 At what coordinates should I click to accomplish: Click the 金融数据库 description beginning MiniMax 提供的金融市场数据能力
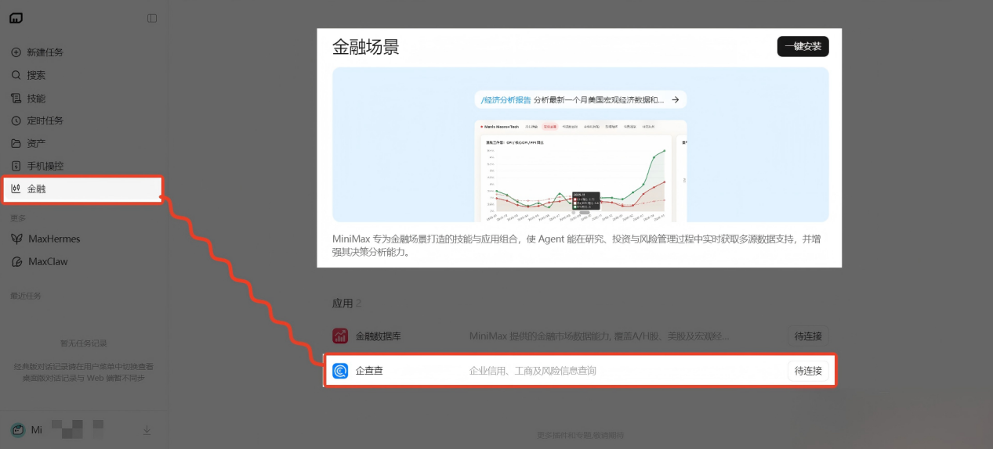click(x=600, y=336)
